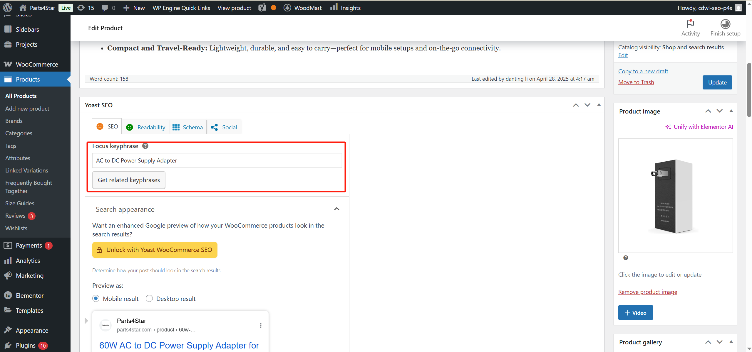Click the Update button
The width and height of the screenshot is (752, 352).
[x=717, y=82]
